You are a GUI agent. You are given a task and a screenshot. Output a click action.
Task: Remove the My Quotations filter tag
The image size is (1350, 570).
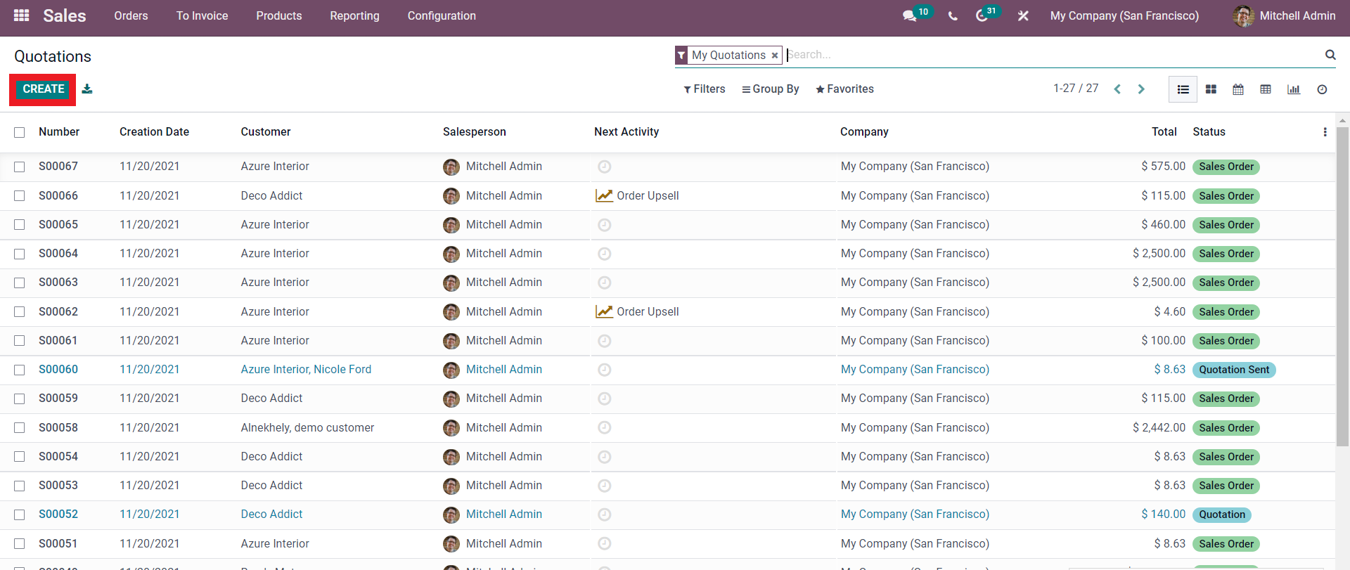click(x=775, y=56)
